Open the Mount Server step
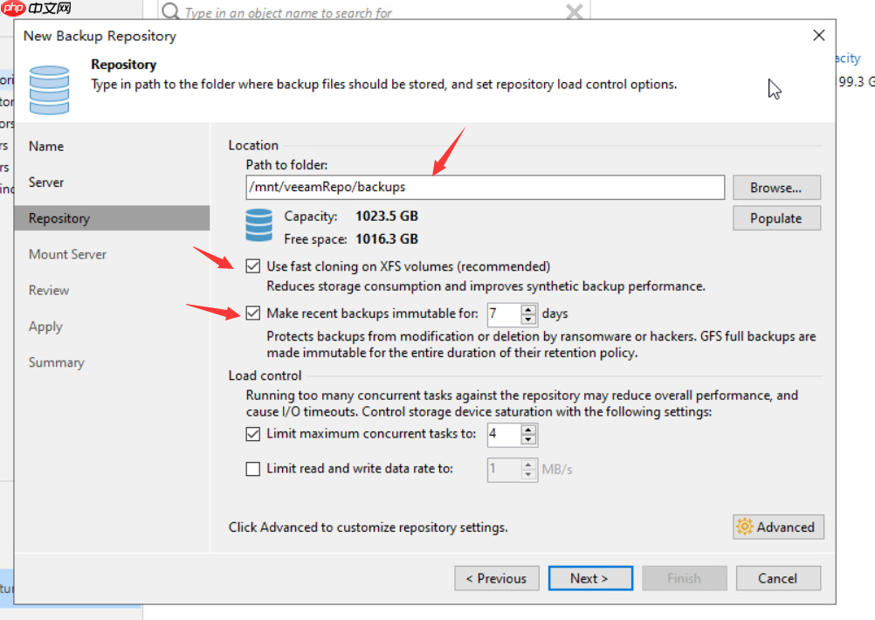The width and height of the screenshot is (875, 620). click(x=67, y=254)
